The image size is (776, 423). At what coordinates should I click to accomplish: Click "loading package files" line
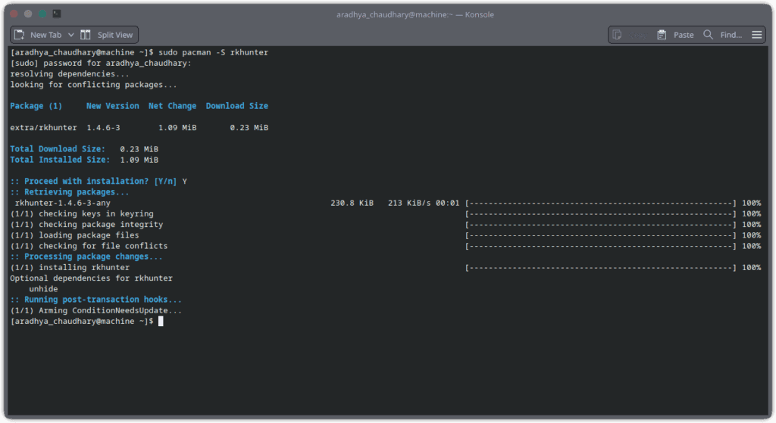click(89, 235)
